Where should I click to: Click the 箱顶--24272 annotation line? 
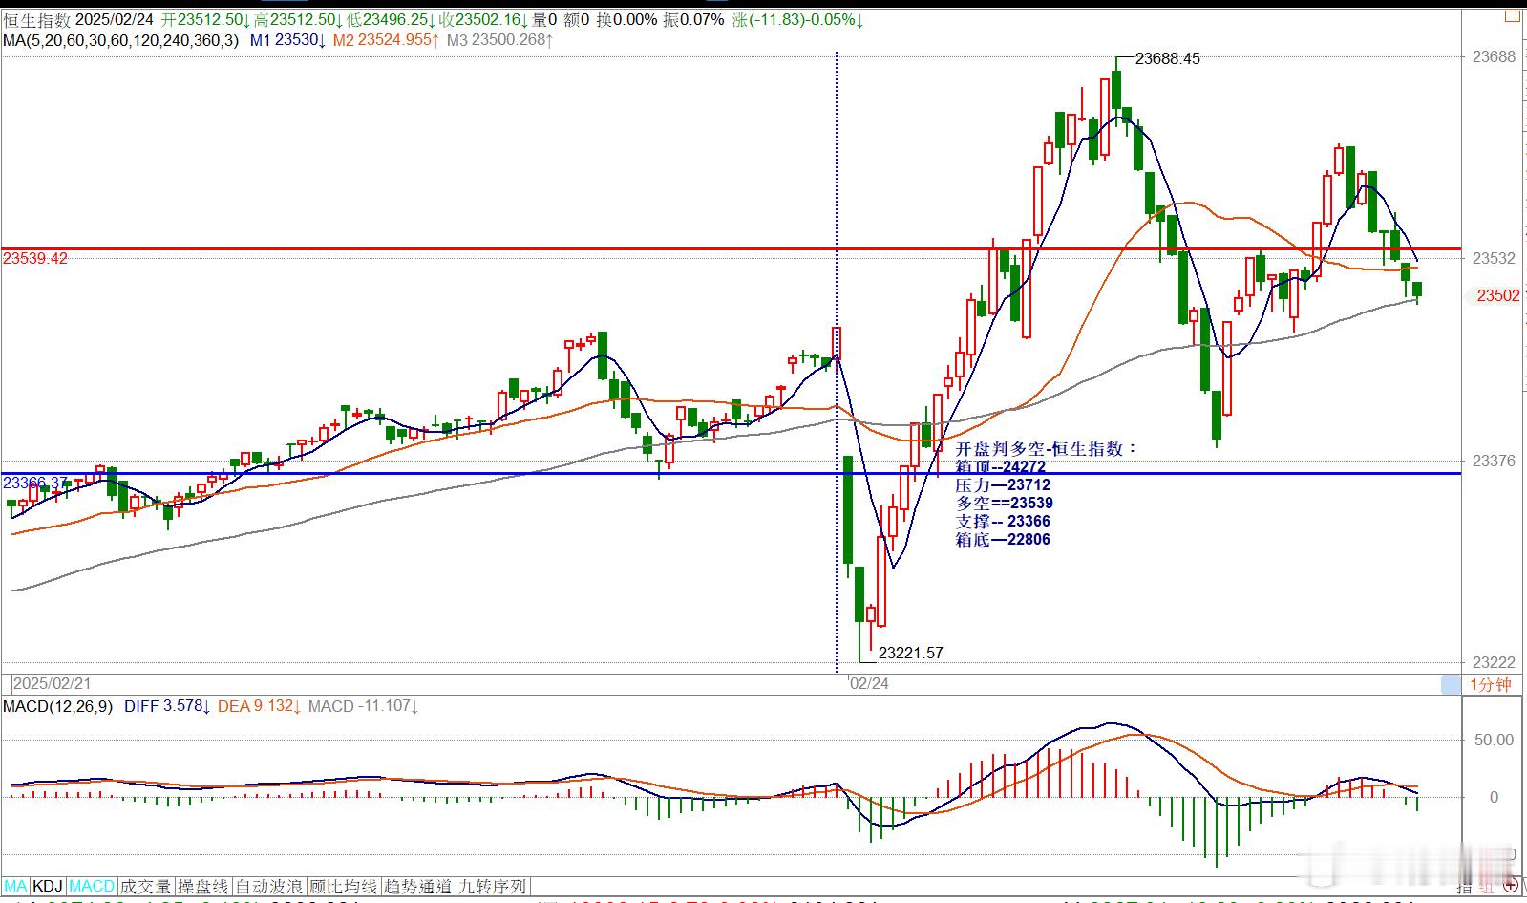(1001, 467)
